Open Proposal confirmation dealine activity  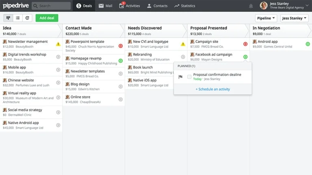point(217,75)
